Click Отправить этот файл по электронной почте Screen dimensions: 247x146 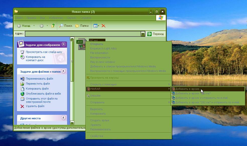[x=42, y=100]
